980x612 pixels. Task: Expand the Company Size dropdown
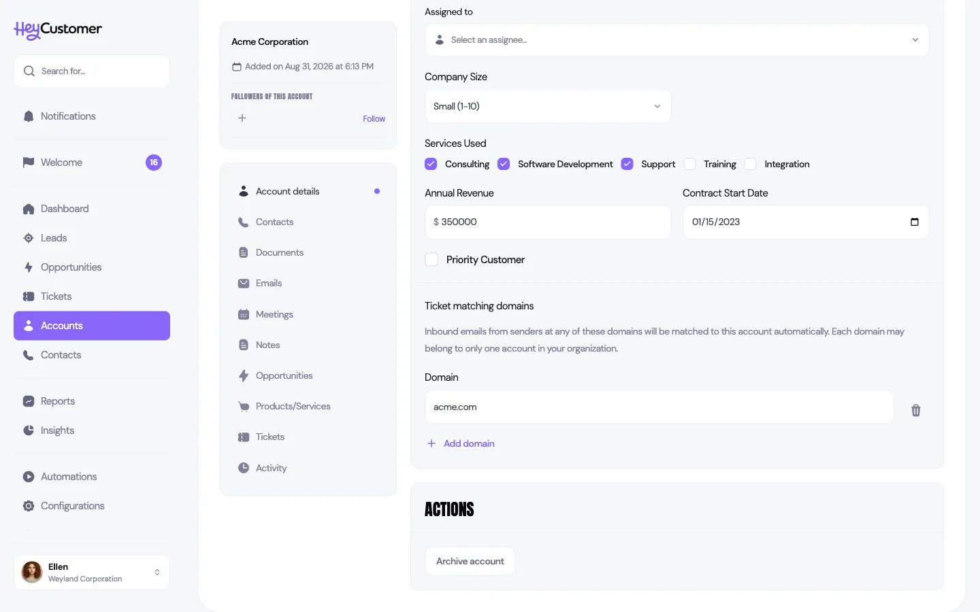click(548, 106)
